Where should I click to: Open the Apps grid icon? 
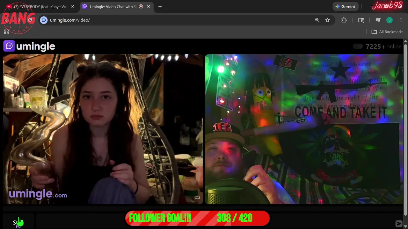pos(6,32)
